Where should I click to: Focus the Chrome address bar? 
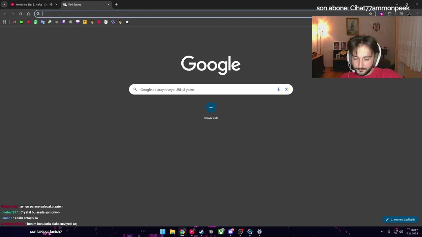click(204, 14)
